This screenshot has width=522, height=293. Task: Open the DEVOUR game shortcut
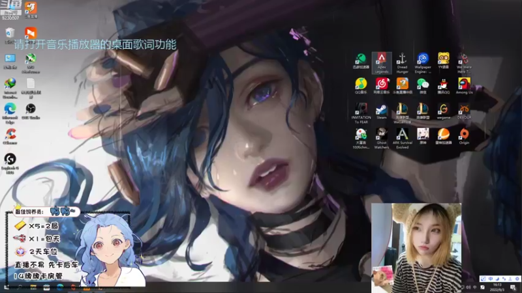(x=464, y=111)
